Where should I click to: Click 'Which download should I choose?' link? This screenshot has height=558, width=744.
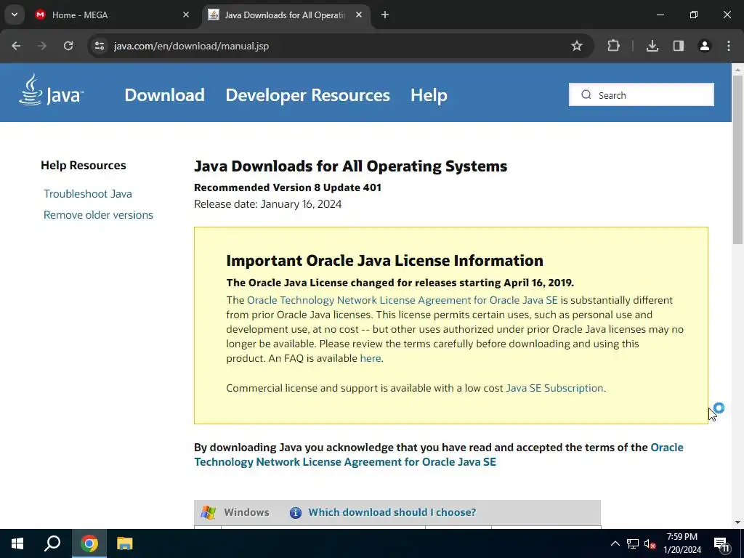(392, 512)
